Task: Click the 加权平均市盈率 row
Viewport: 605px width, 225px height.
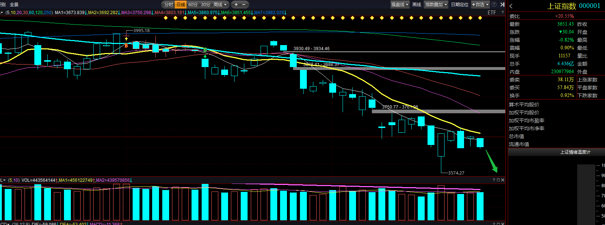Action: pos(527,120)
